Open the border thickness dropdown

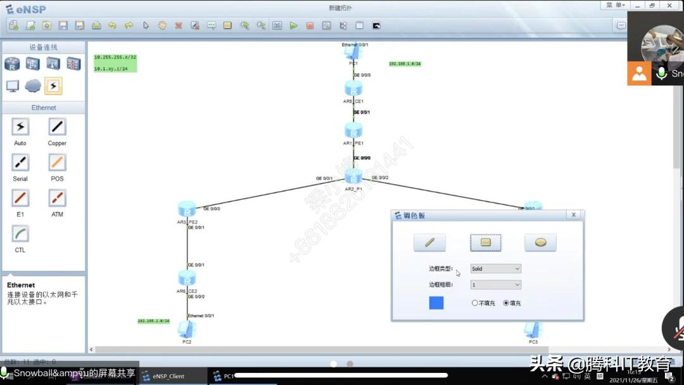point(495,285)
